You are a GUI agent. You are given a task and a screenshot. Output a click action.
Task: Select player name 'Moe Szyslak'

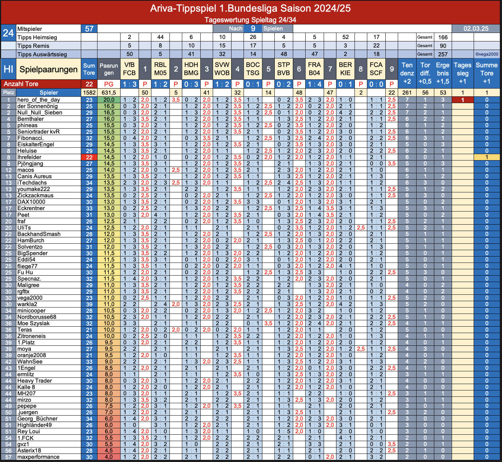pos(33,323)
